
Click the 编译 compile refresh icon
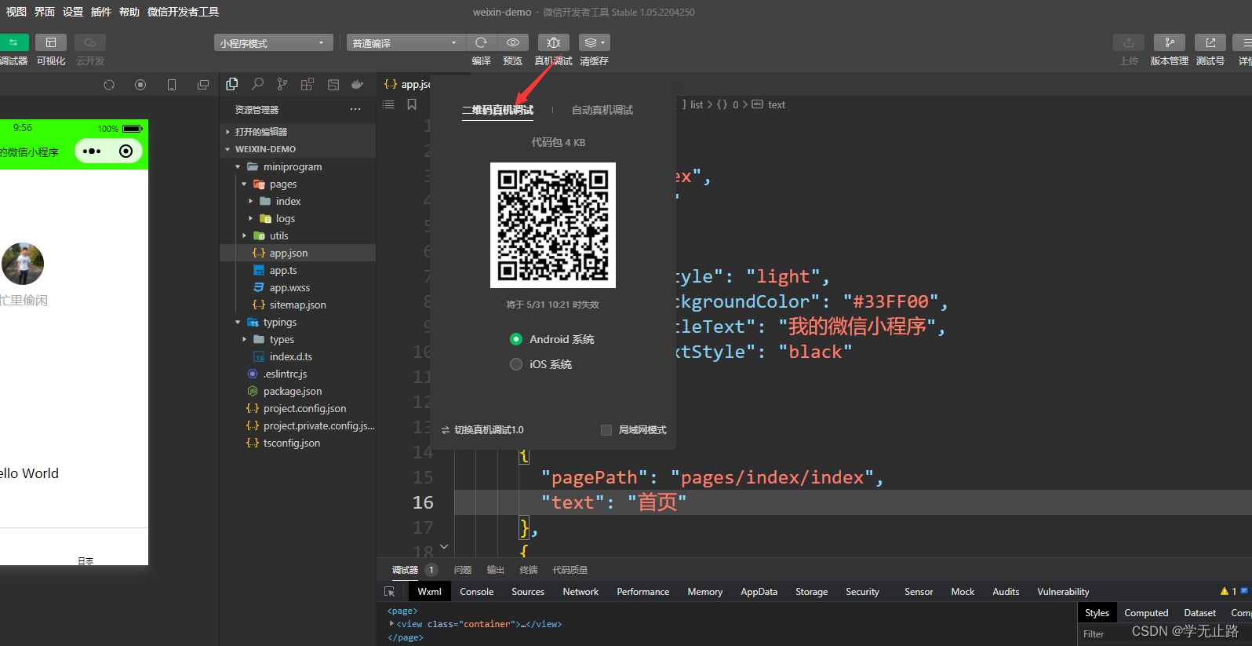pyautogui.click(x=481, y=42)
